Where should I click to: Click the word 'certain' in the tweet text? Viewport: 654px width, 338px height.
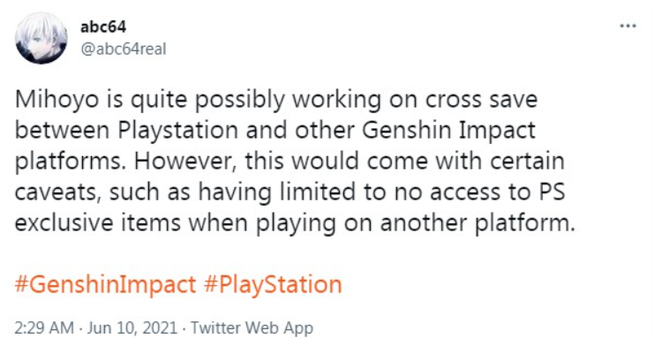coord(527,161)
